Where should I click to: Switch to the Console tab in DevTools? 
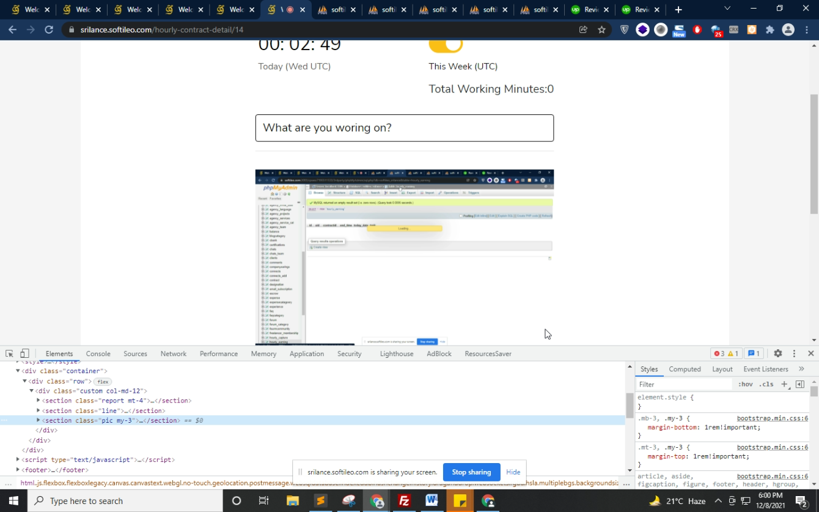click(98, 354)
